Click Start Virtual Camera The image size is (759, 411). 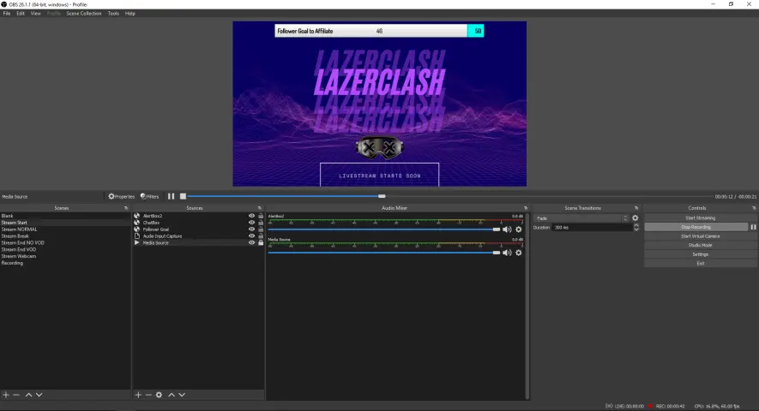tap(700, 236)
